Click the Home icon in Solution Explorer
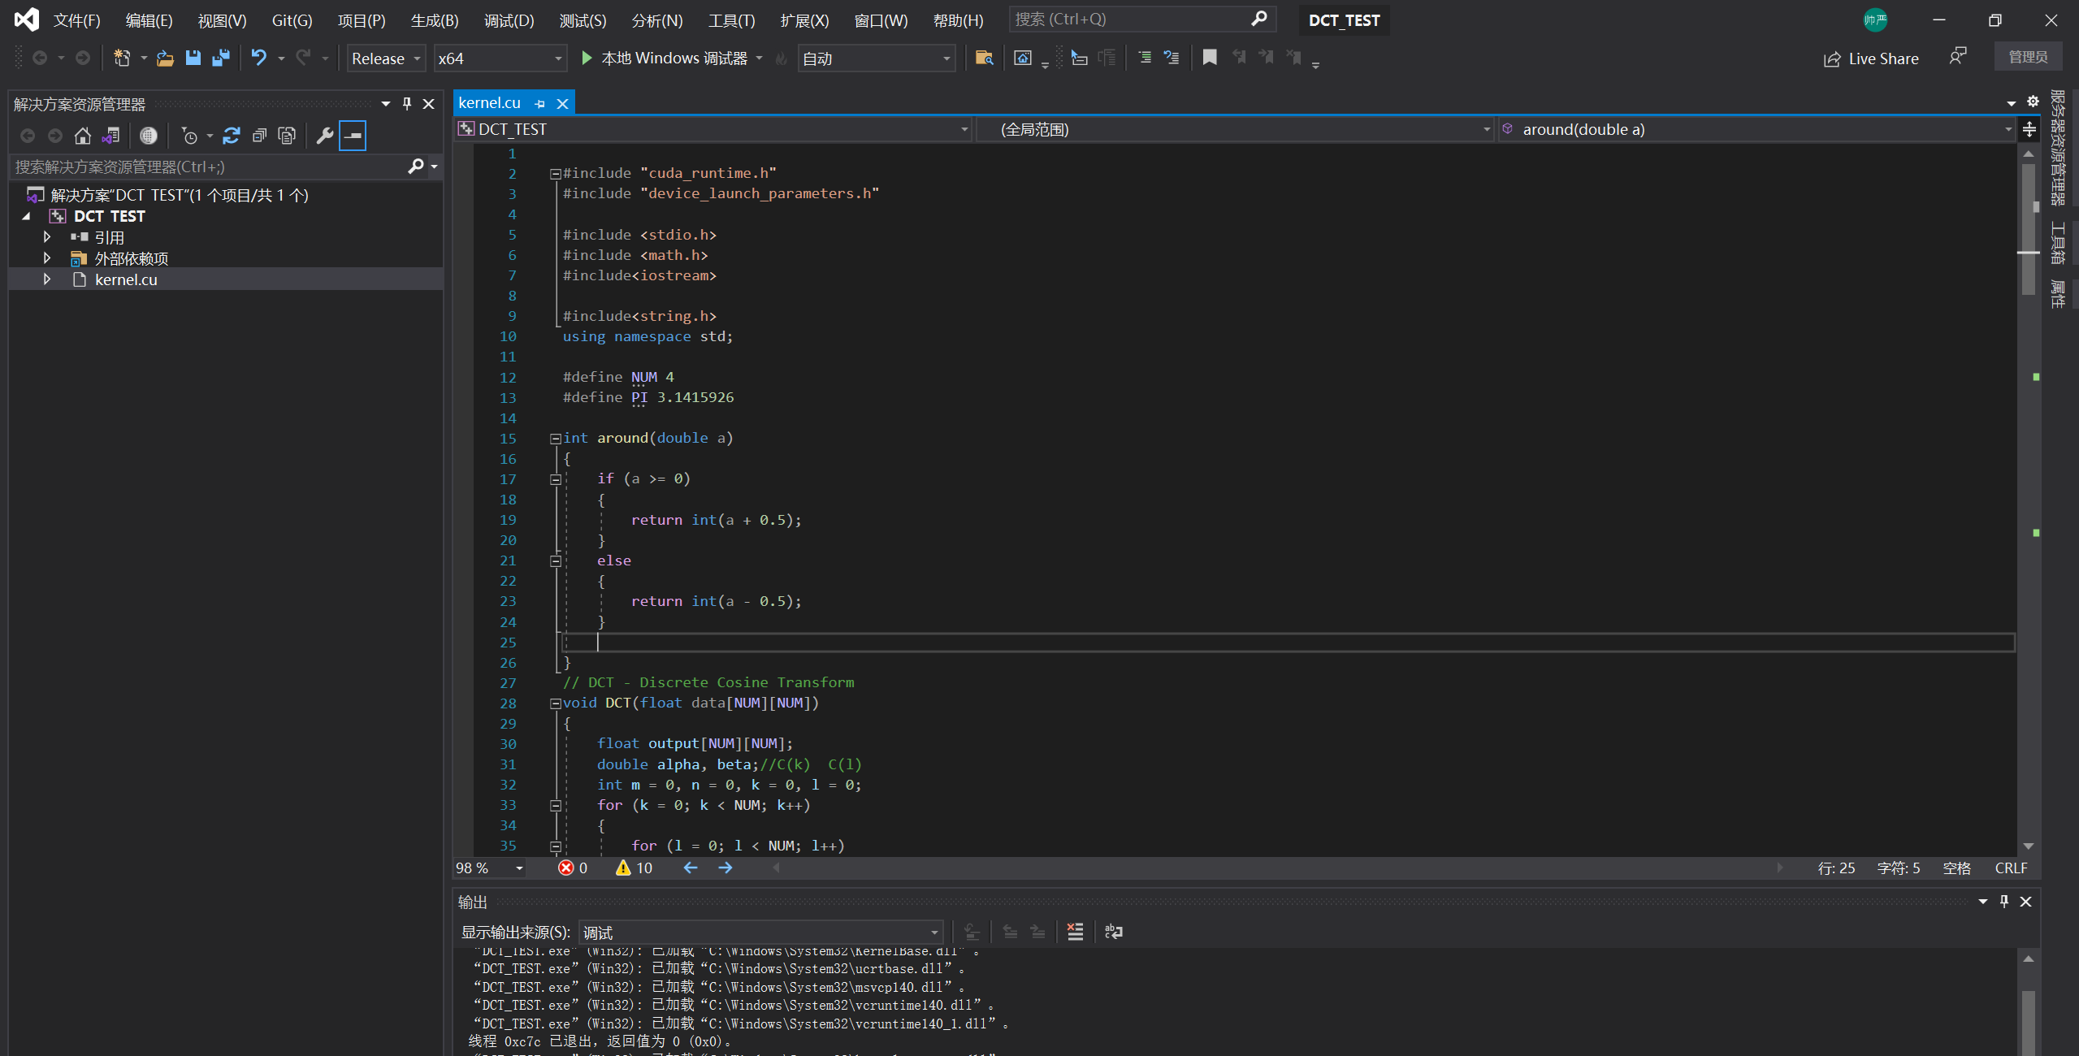 pyautogui.click(x=82, y=136)
